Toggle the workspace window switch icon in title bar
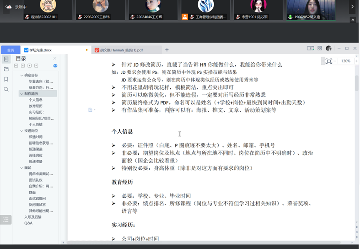Image resolution: width=360 pixels, height=249 pixels. 310,49
